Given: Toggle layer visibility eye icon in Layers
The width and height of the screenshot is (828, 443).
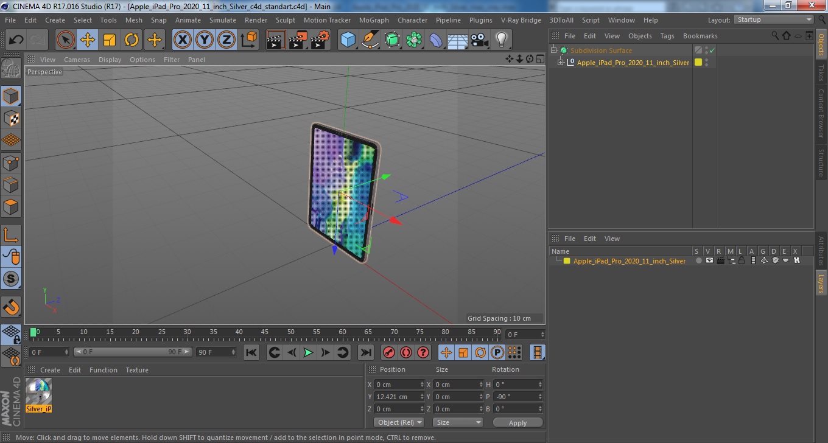Looking at the screenshot, I should [709, 260].
